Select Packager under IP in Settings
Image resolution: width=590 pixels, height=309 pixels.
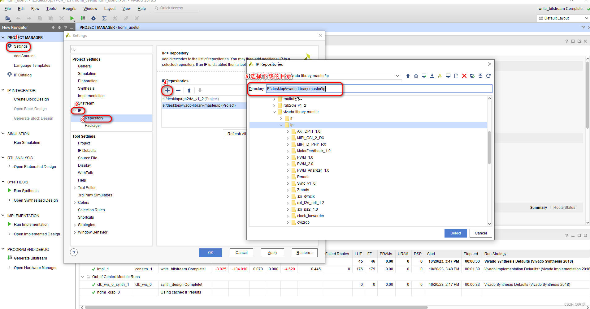pyautogui.click(x=93, y=126)
